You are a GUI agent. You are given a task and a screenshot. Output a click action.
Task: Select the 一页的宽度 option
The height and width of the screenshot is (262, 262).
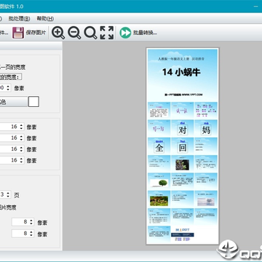(x=12, y=67)
